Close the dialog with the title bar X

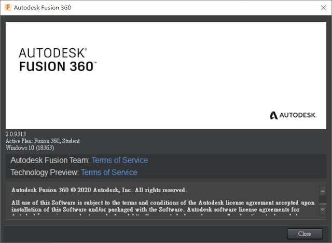(323, 8)
